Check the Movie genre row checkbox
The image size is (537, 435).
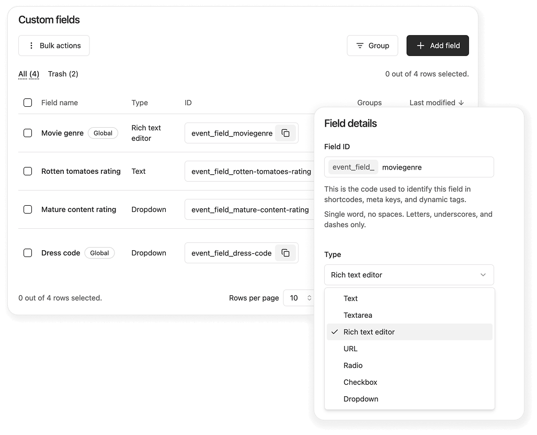(x=28, y=133)
